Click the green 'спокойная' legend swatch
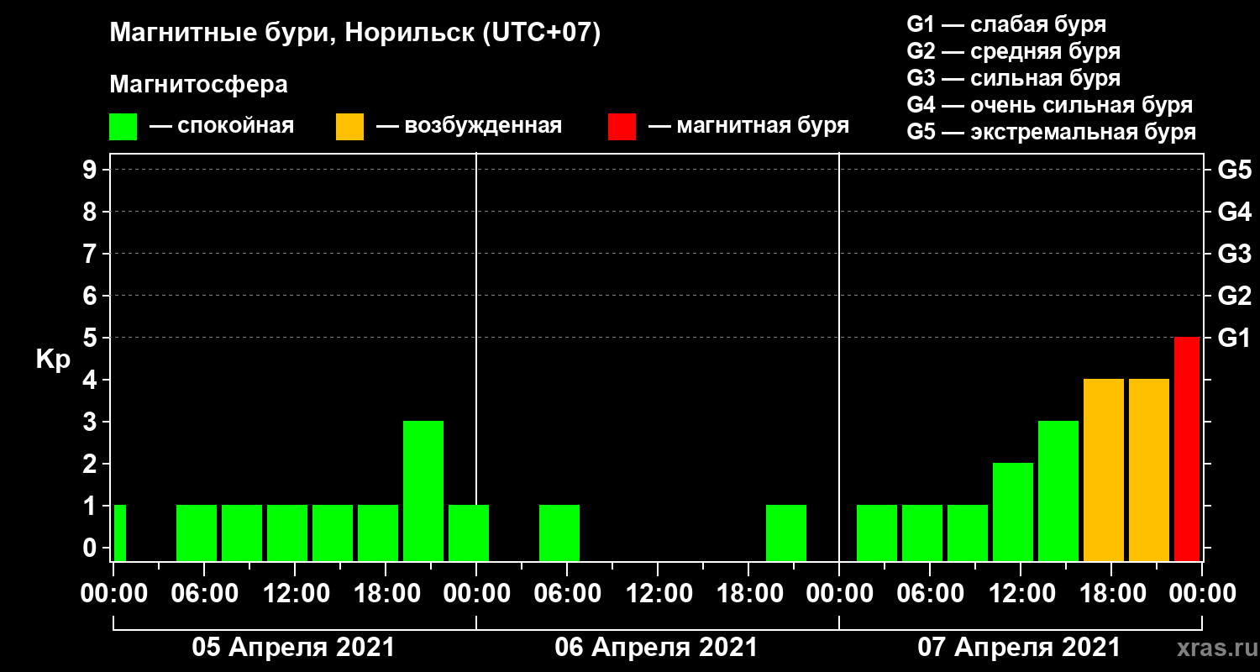The width and height of the screenshot is (1260, 672). click(123, 127)
